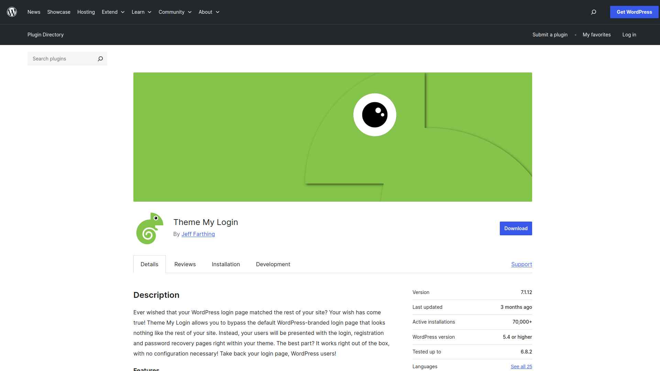The width and height of the screenshot is (660, 371).
Task: Open the Jeff Farthing author link
Action: 198,234
